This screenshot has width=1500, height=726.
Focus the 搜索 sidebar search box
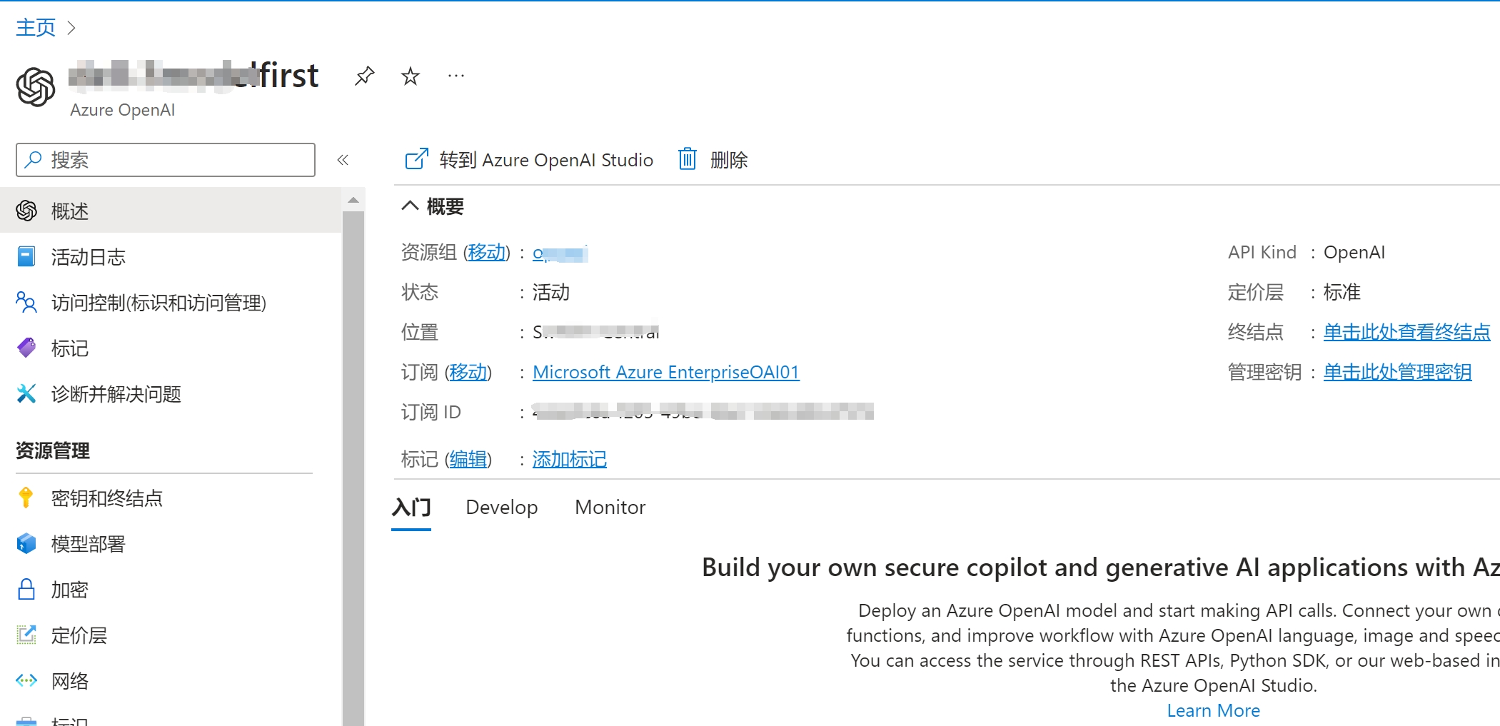(x=166, y=160)
